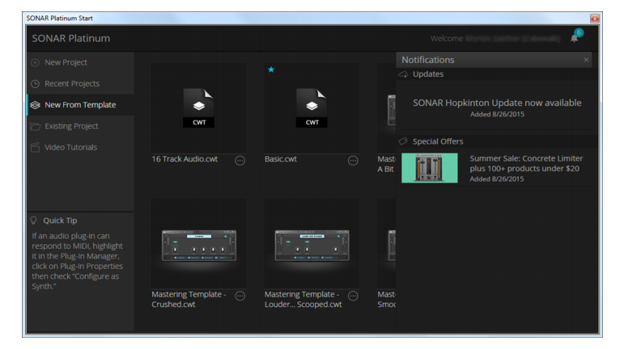The height and width of the screenshot is (349, 624).
Task: Choose Mastering Template Crushed thumbnail
Action: click(x=198, y=246)
